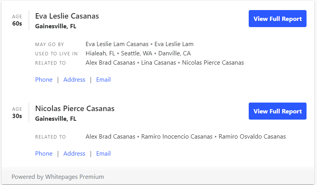Open the full report for Nicolas Pierce Casanas
317x185 pixels.
coord(277,111)
